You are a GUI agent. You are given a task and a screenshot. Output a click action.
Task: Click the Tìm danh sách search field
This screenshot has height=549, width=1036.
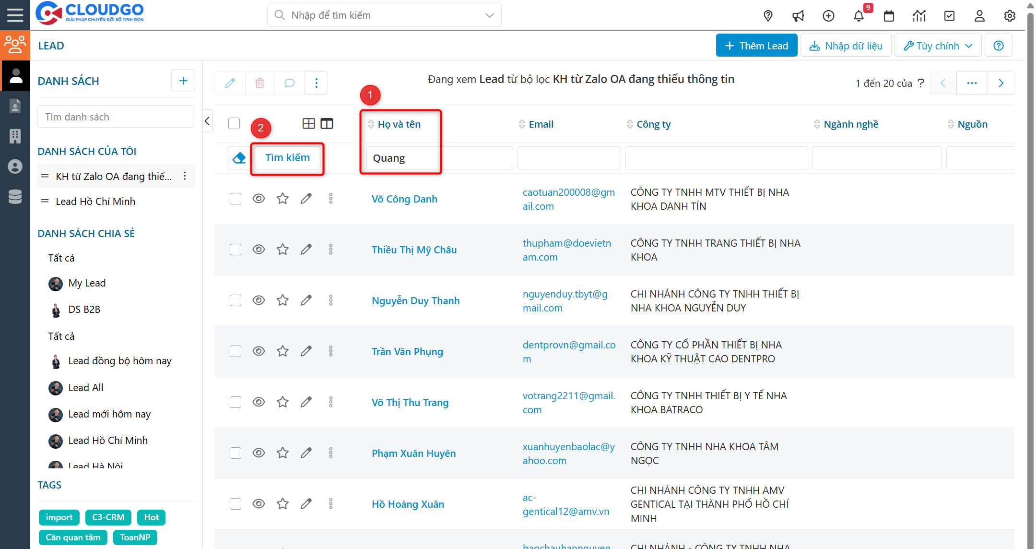point(116,117)
